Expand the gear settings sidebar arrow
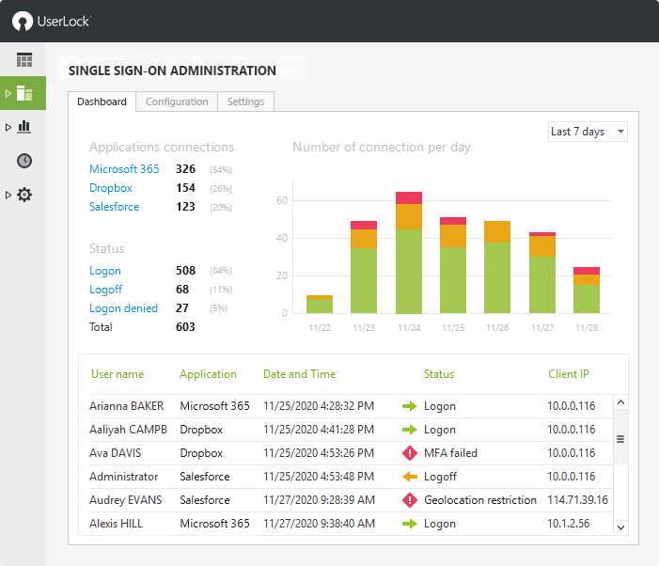The image size is (659, 566). click(x=8, y=195)
